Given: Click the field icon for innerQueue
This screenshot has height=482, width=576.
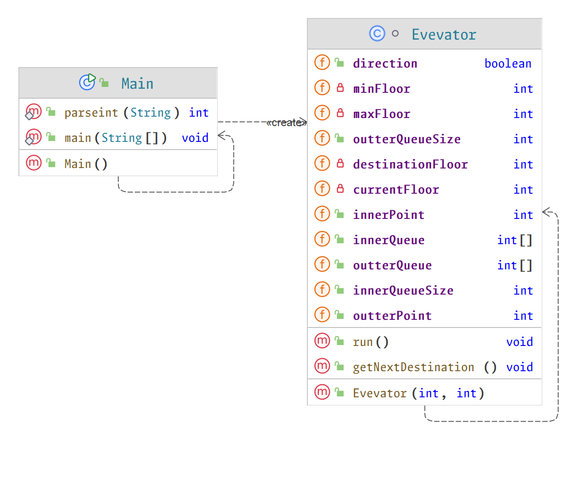Looking at the screenshot, I should click(x=322, y=239).
